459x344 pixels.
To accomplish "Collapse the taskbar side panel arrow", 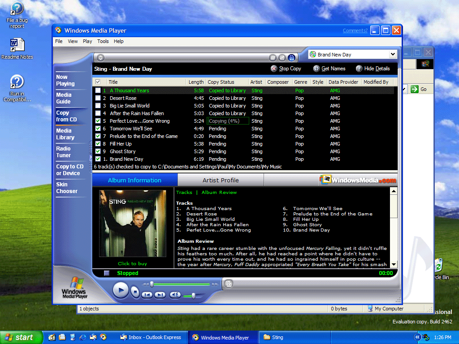I will click(x=91, y=157).
